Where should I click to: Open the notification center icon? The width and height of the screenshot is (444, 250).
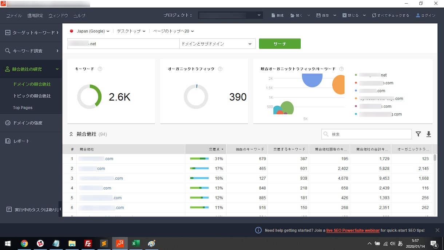[x=434, y=243]
